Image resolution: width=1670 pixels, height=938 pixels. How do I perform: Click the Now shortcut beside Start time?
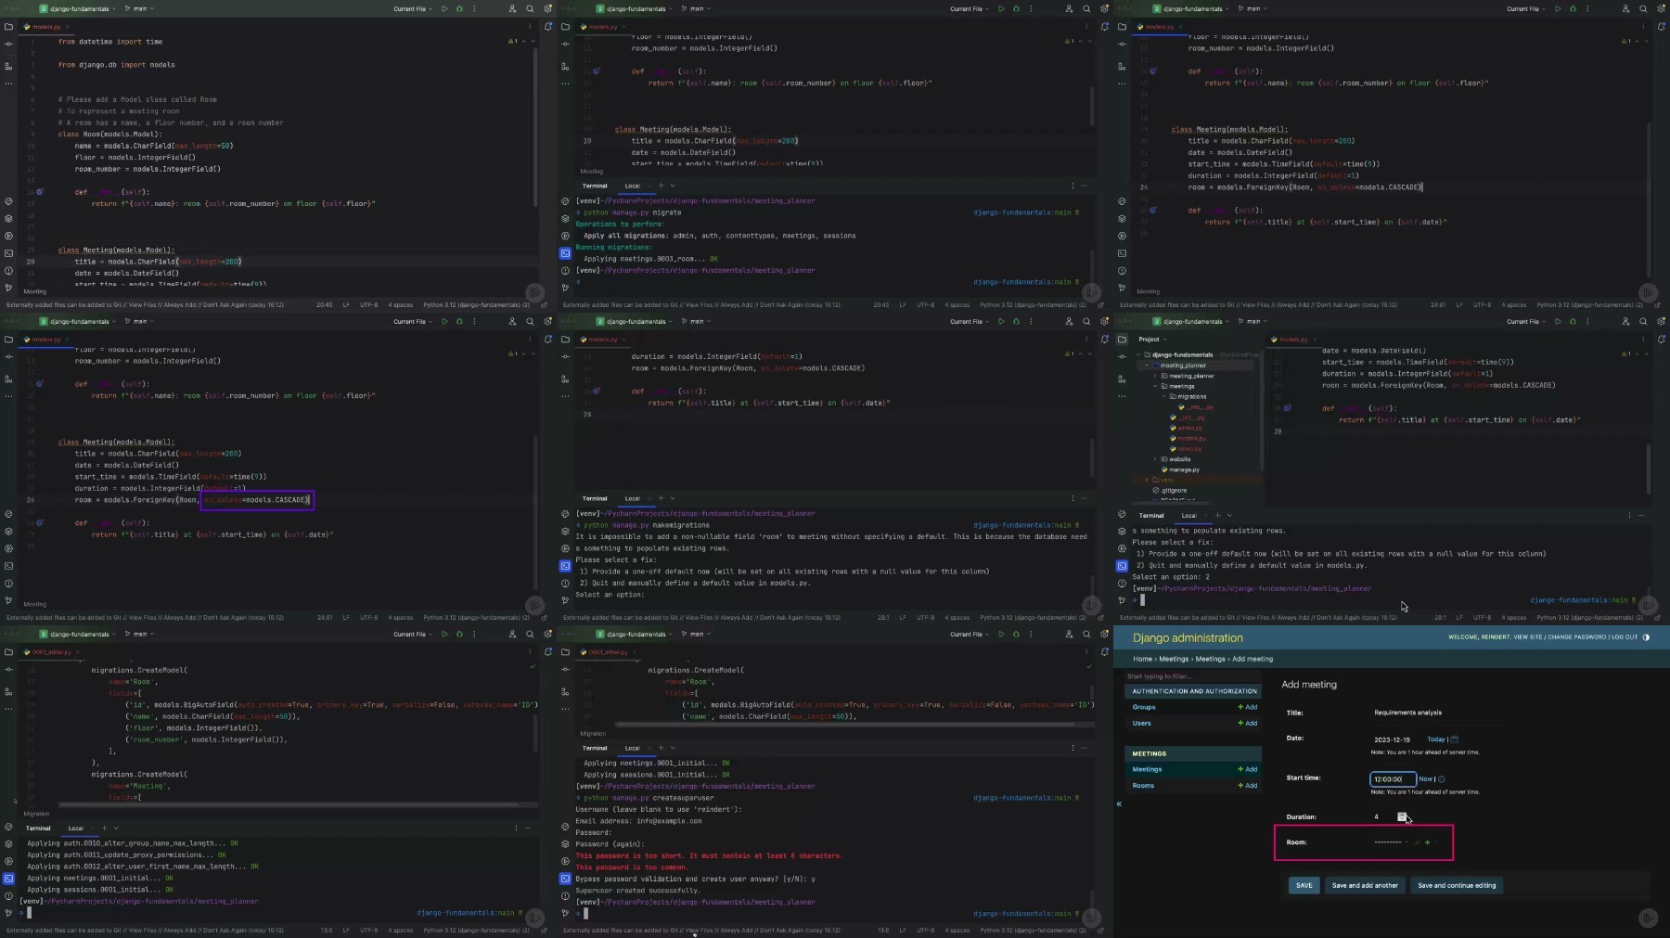click(1425, 778)
